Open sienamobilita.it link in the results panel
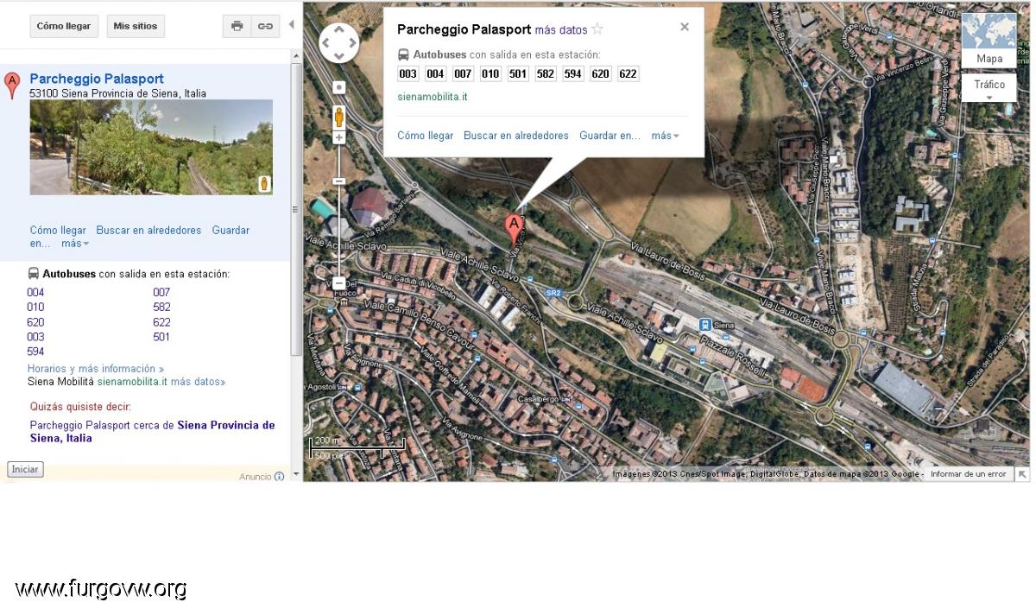Viewport: 1036px width, 615px height. point(132,382)
